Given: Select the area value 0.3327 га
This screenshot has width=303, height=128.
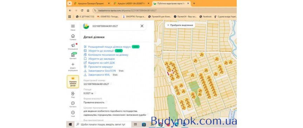Looking at the screenshot, I should (x=88, y=93).
